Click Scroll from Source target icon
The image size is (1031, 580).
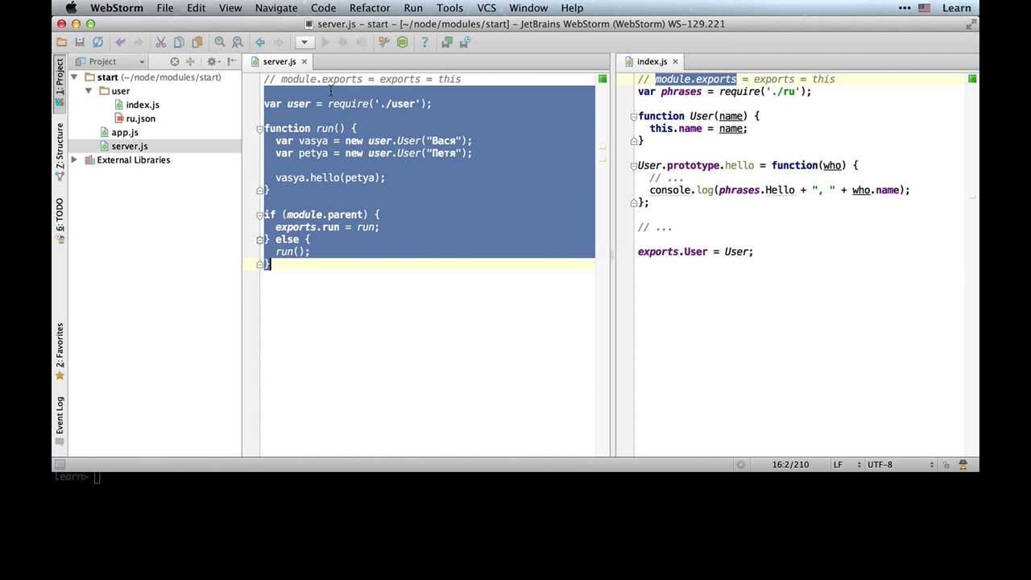175,61
